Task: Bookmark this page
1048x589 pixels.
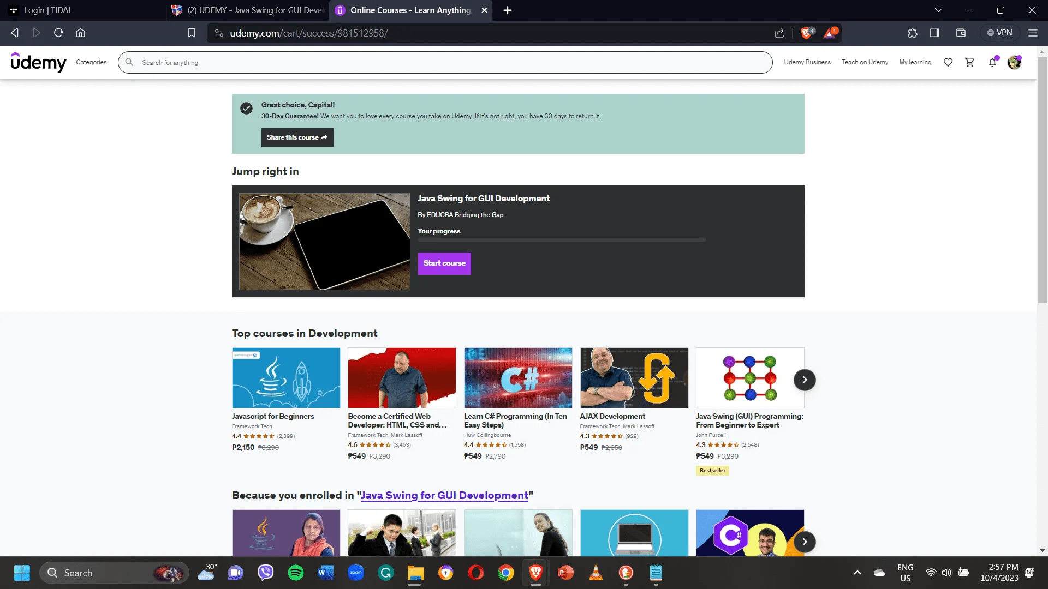Action: click(x=192, y=33)
